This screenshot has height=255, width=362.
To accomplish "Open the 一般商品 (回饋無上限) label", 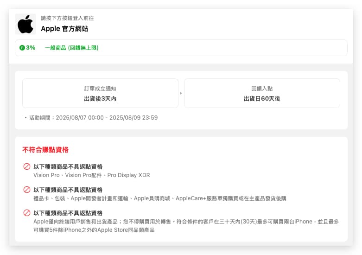I will tap(71, 48).
